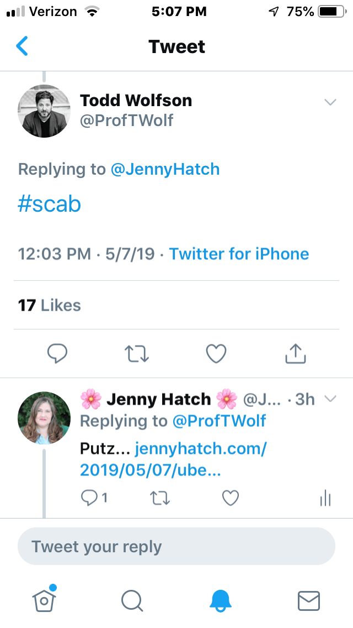
Task: Open the #scab hashtag
Action: pos(50,205)
